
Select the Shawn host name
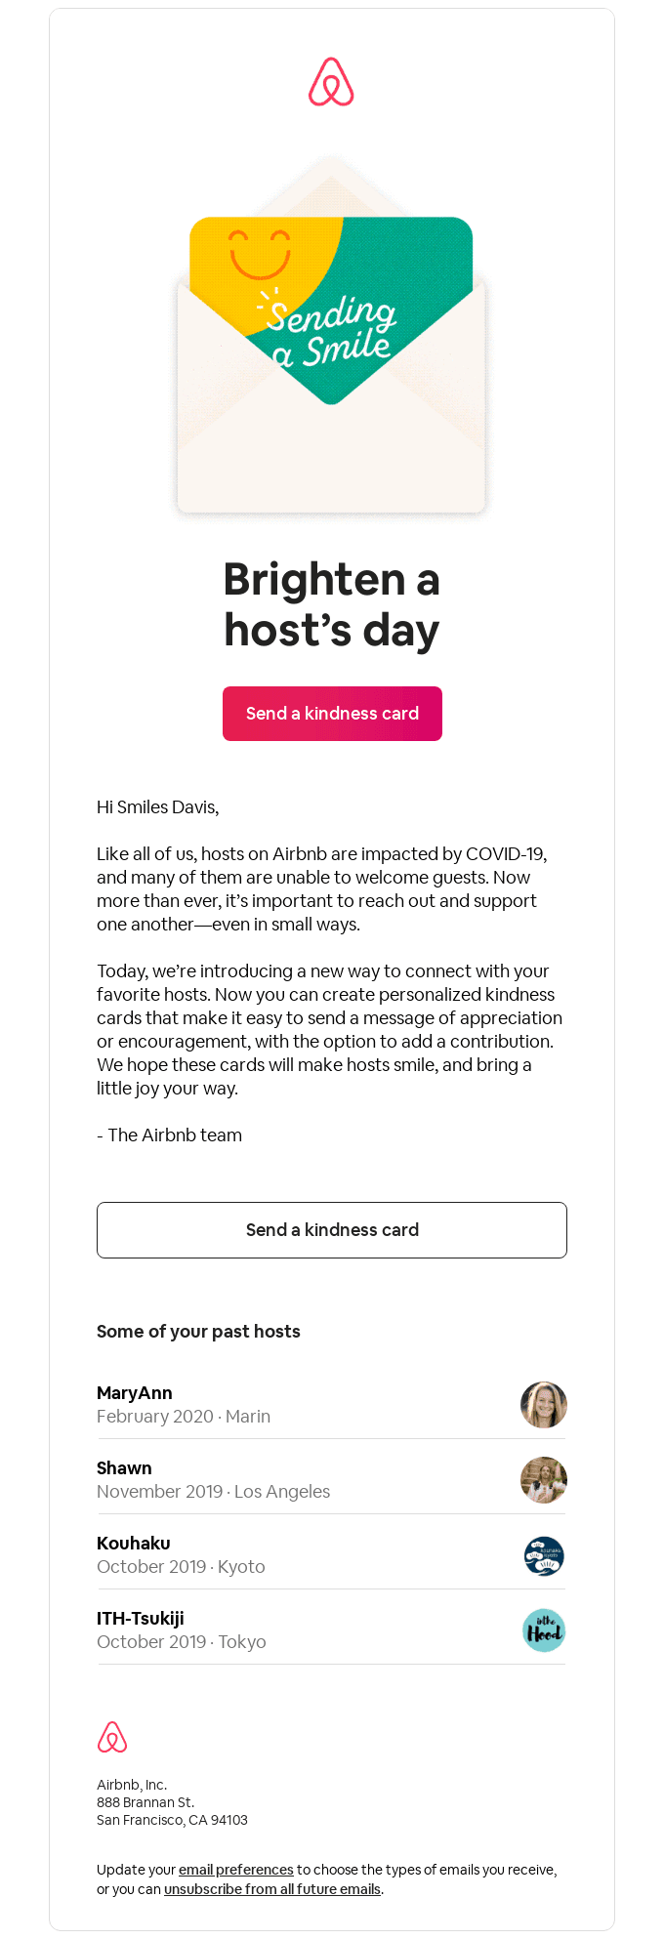124,1468
